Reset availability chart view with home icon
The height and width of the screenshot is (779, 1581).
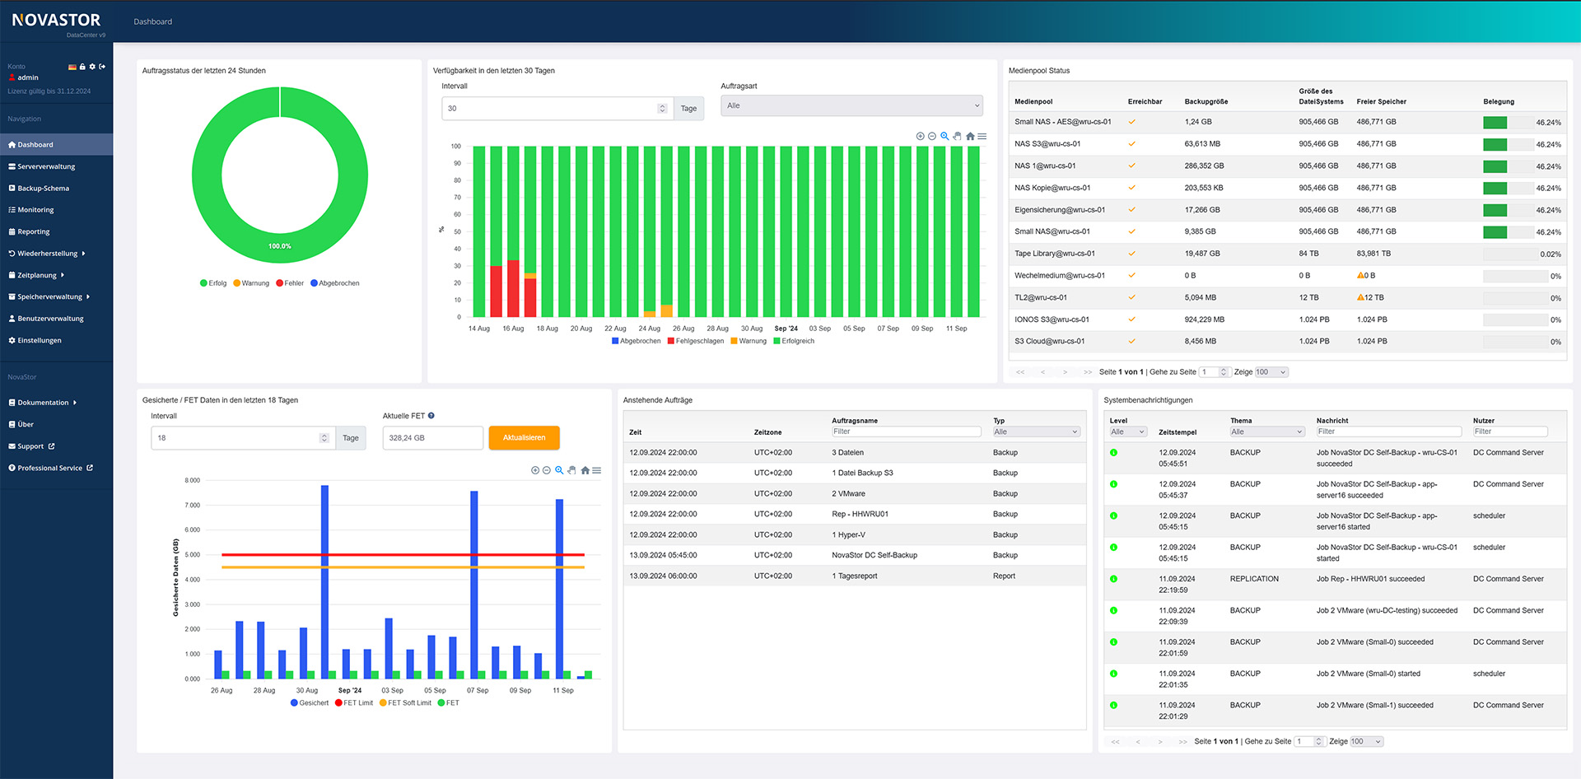tap(970, 136)
